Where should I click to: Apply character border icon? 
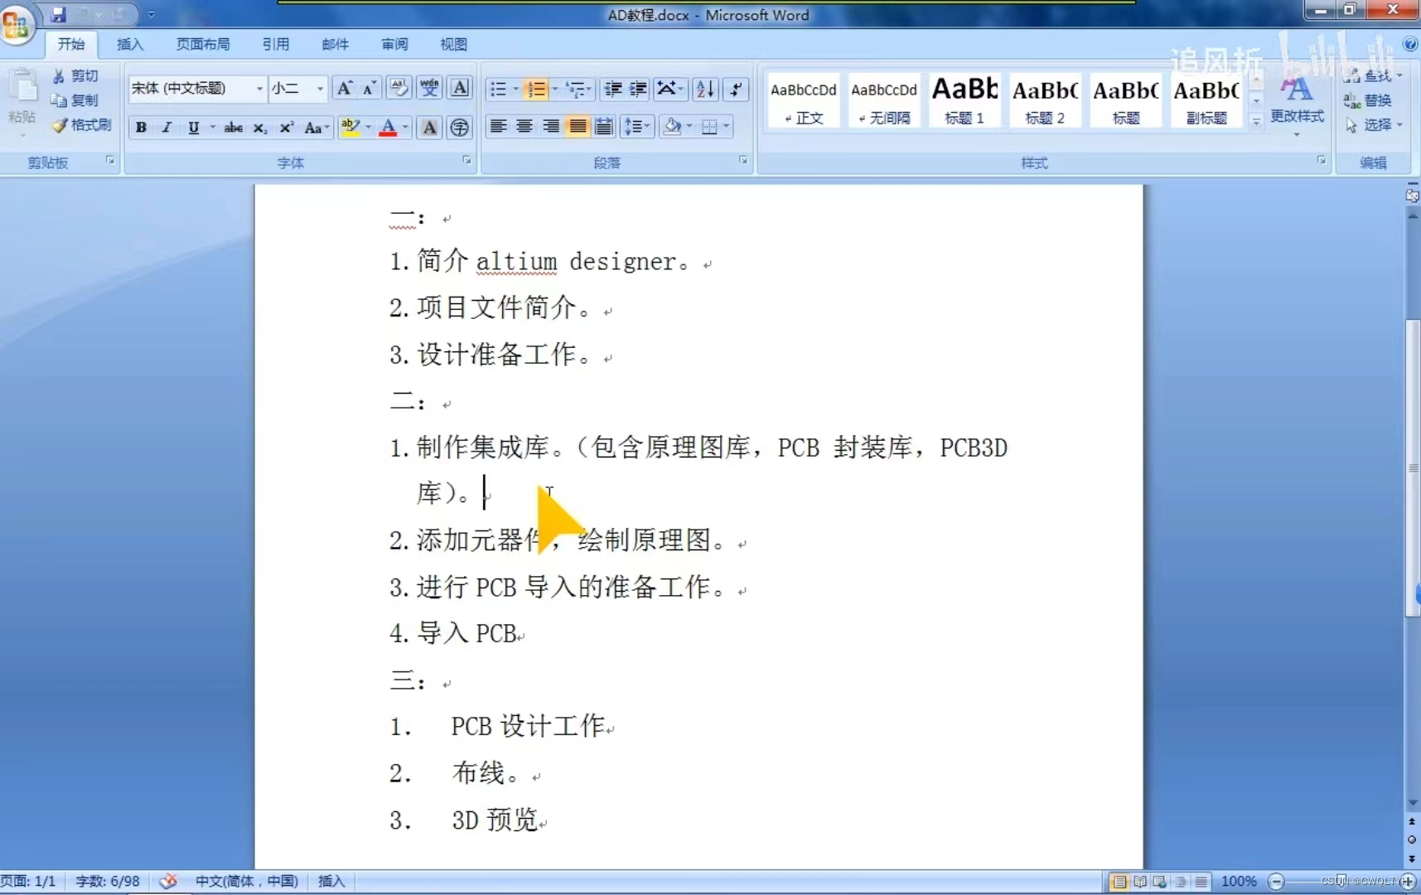pyautogui.click(x=460, y=88)
